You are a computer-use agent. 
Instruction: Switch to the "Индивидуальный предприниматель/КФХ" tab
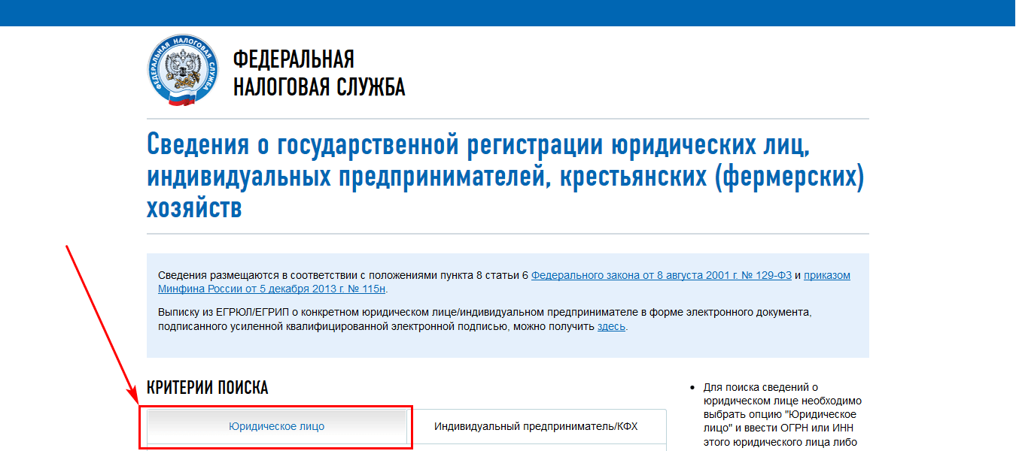coord(535,426)
